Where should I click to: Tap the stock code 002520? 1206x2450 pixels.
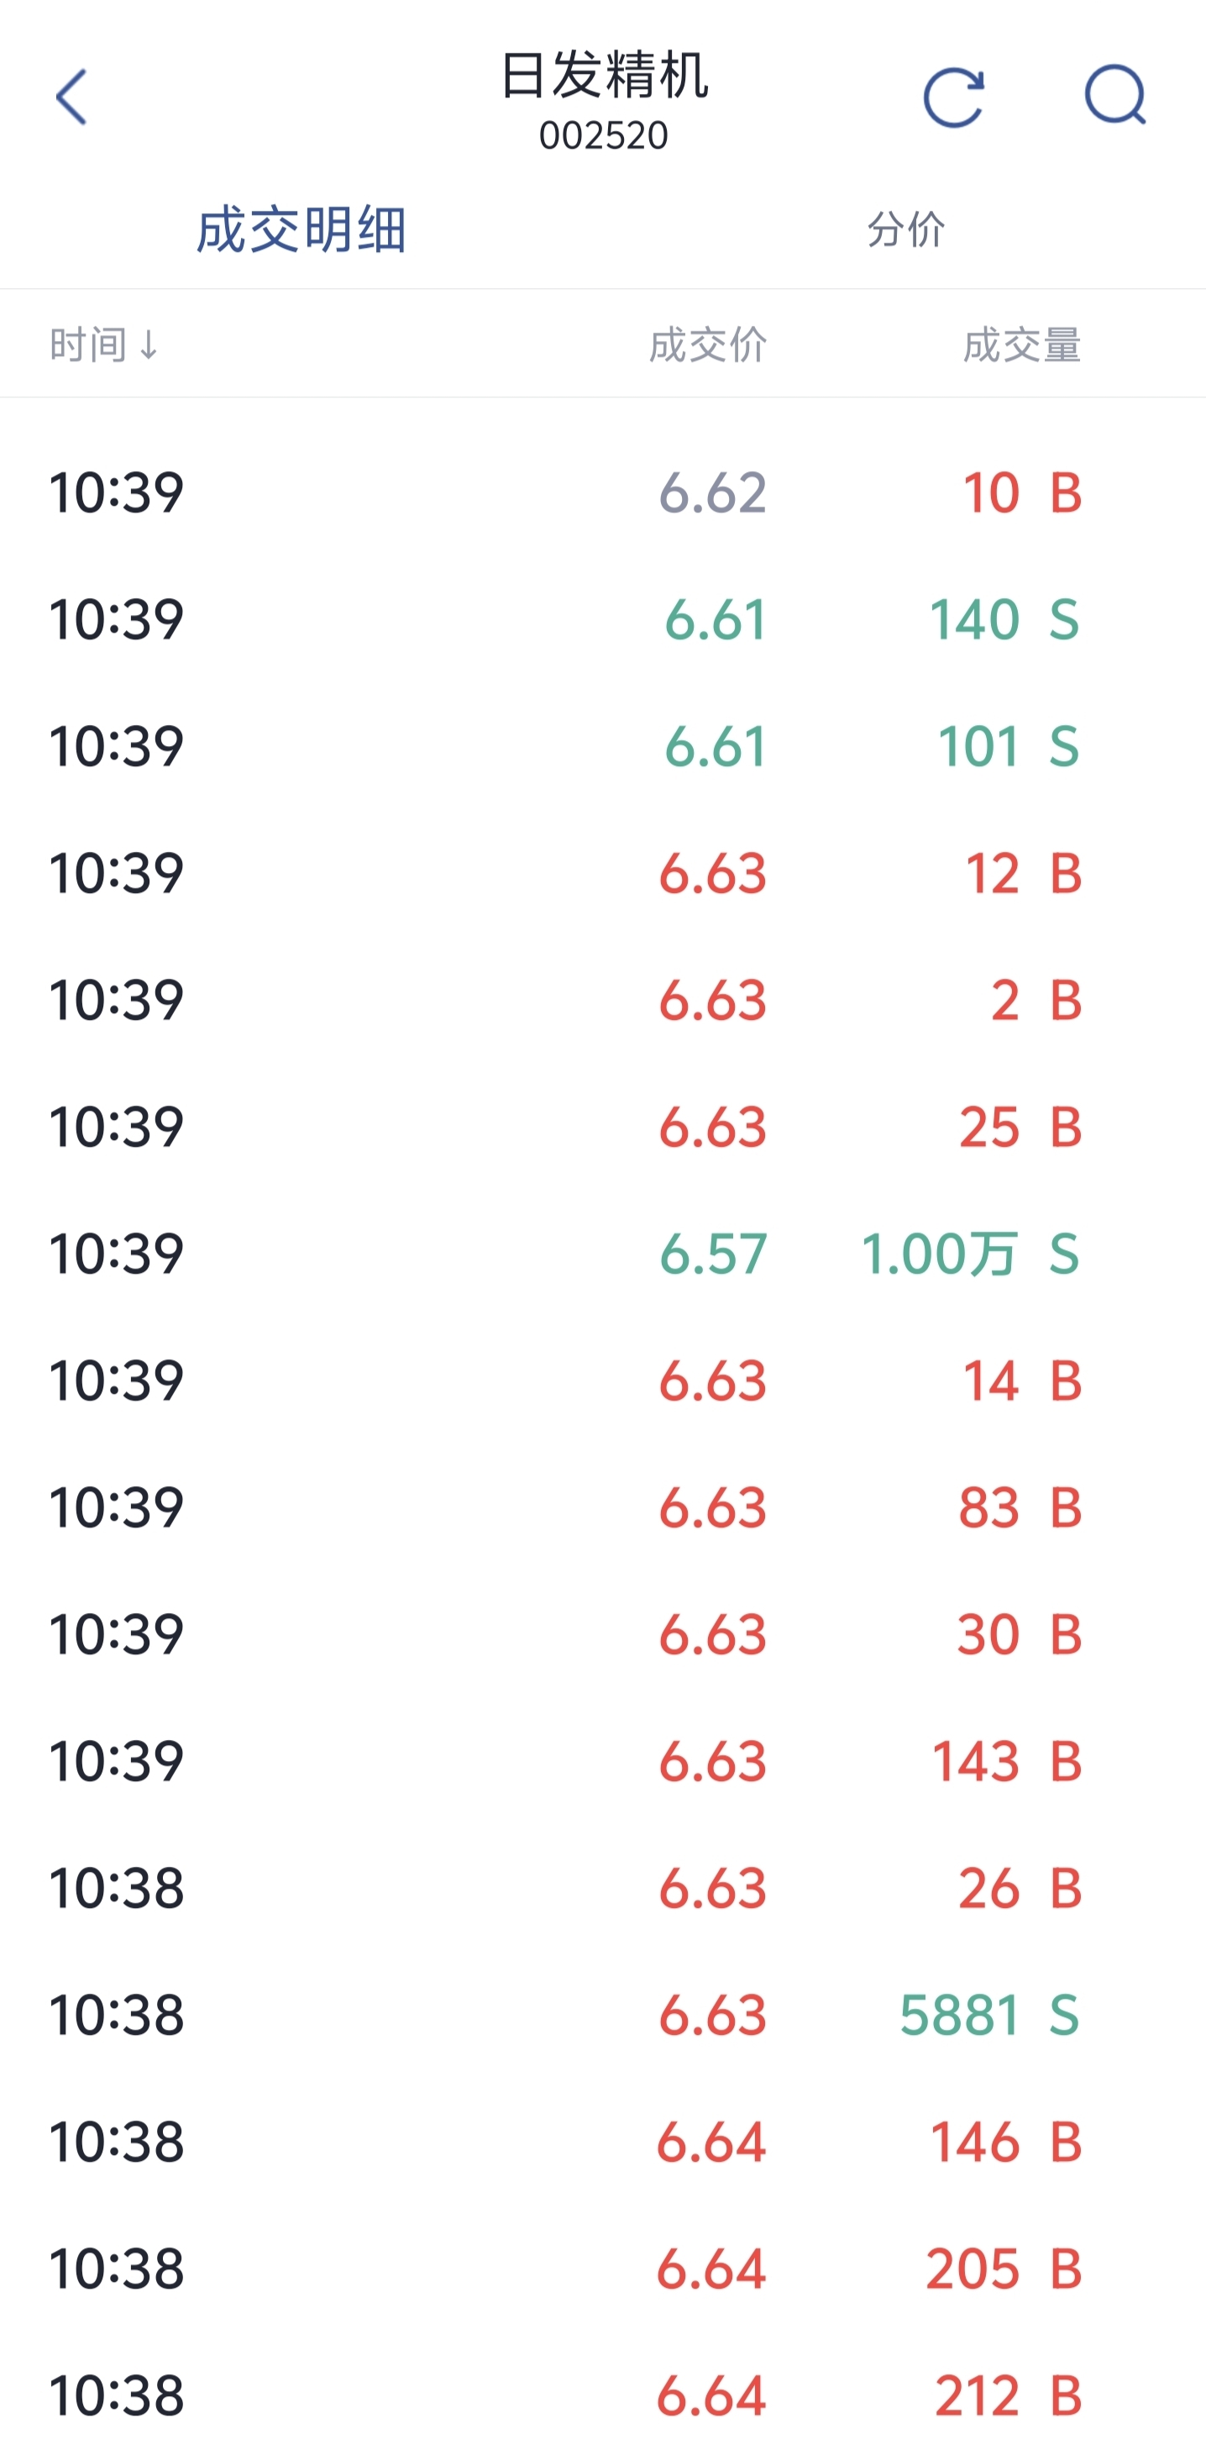(604, 136)
